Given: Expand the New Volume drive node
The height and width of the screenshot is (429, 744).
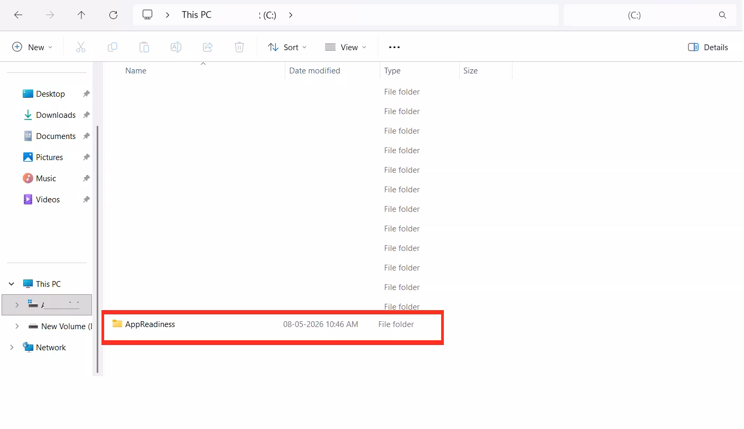Looking at the screenshot, I should [x=17, y=326].
